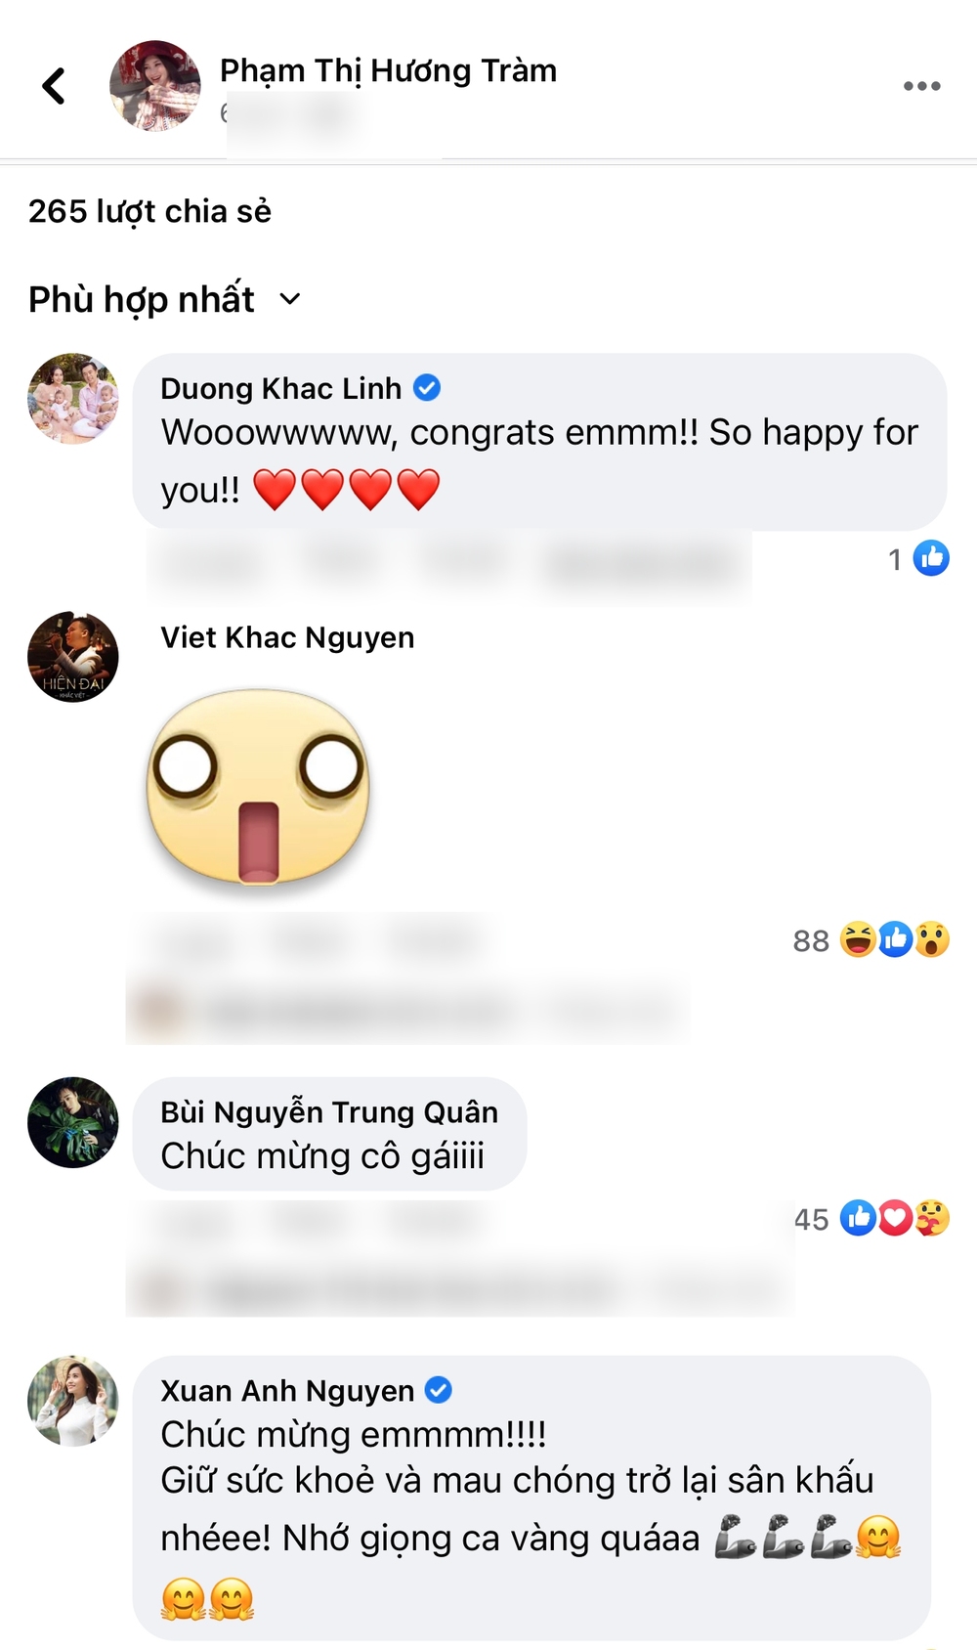The image size is (977, 1650).
Task: Tap the back arrow icon
Action: click(54, 86)
